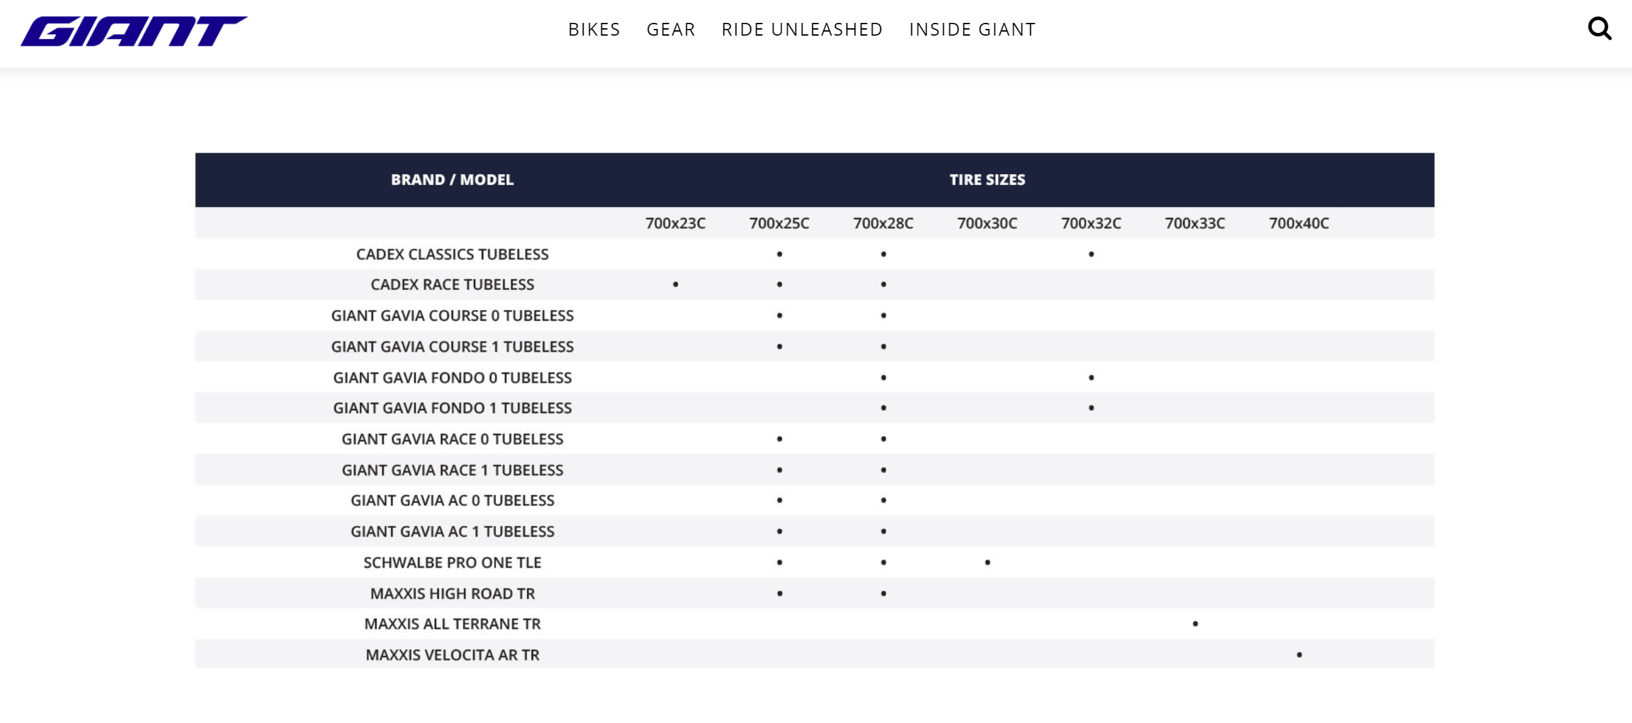Click GIANT GAVIA AC 0 TUBELESS label

[452, 500]
